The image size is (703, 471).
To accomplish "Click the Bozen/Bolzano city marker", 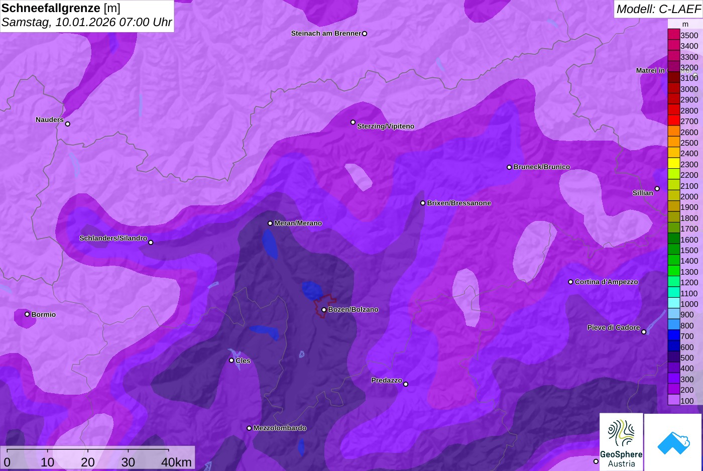I will click(x=324, y=310).
